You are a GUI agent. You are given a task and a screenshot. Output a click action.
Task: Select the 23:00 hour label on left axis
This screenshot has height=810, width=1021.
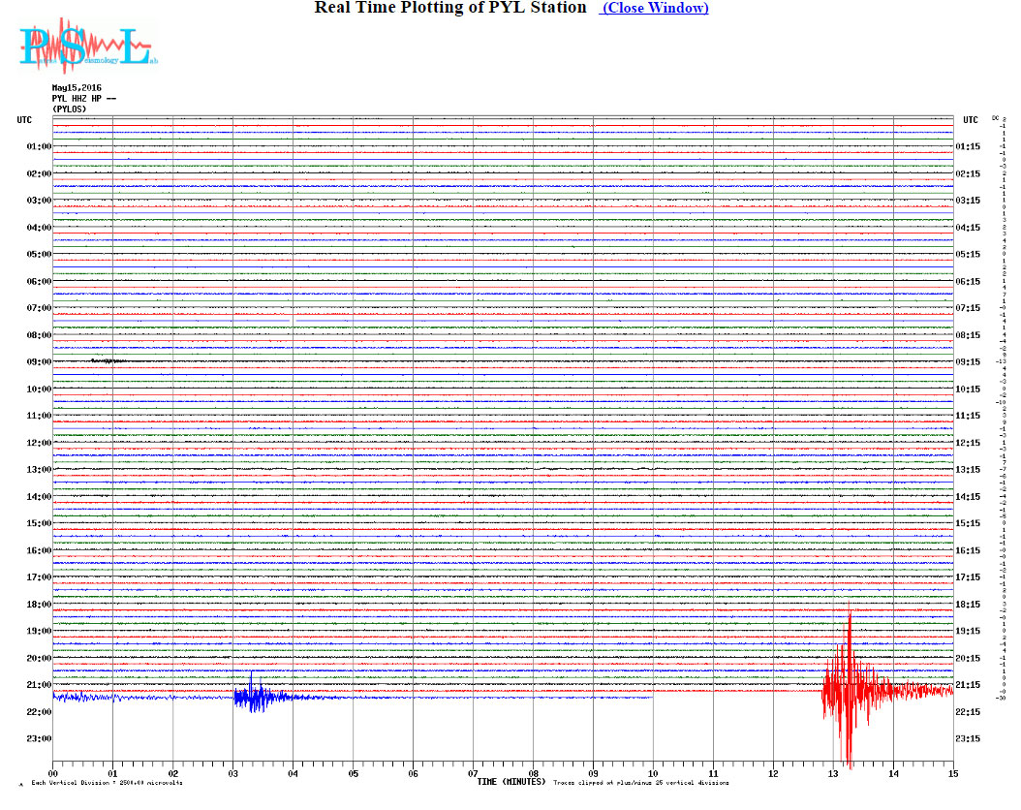point(39,739)
